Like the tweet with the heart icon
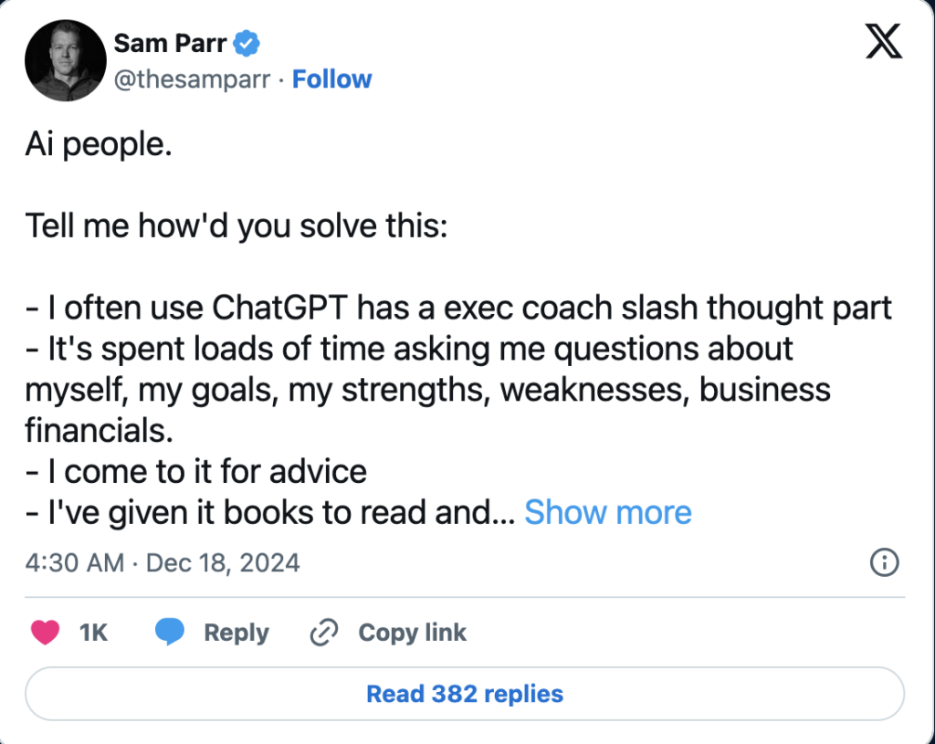The image size is (935, 744). click(x=46, y=633)
